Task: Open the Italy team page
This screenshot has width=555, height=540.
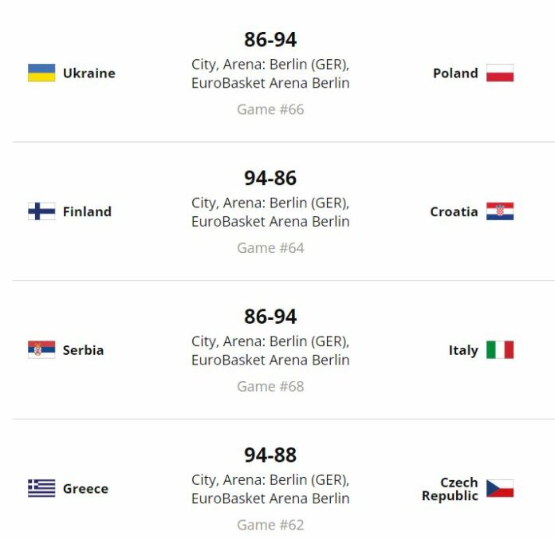Action: (463, 350)
